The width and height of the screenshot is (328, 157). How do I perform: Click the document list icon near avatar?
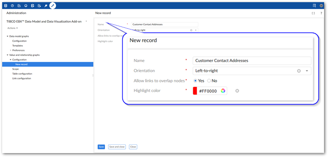[x=314, y=6]
